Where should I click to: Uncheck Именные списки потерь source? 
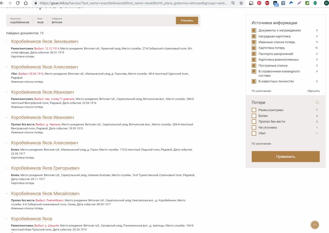pos(254,42)
